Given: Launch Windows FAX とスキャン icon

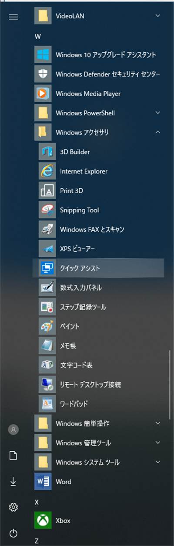Looking at the screenshot, I should (x=47, y=229).
